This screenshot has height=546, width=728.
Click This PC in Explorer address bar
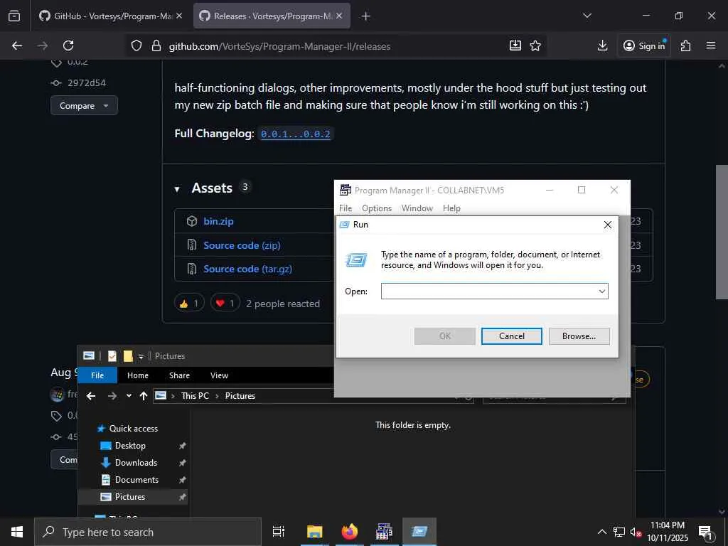(195, 396)
